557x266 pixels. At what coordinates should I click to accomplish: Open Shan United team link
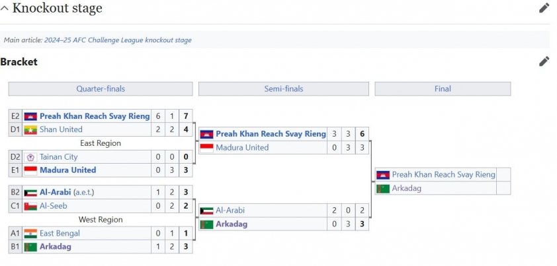[x=61, y=129]
